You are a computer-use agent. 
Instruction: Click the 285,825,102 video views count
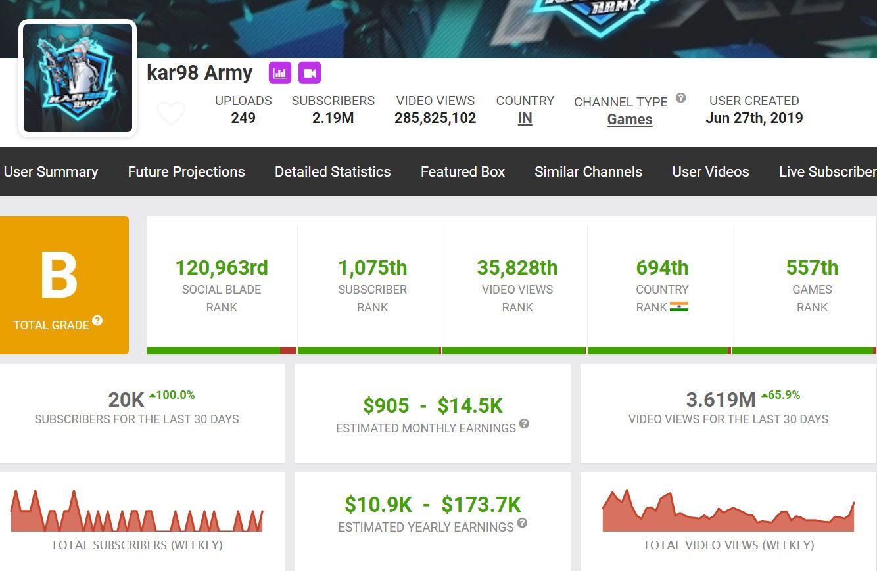[435, 118]
